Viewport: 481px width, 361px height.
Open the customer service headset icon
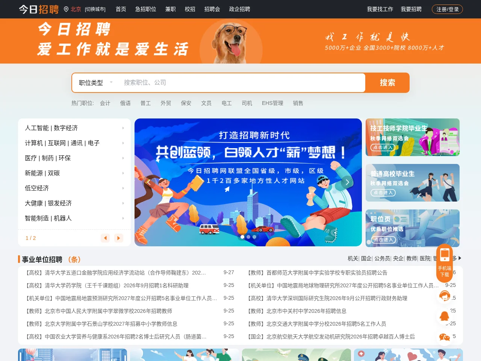click(445, 296)
